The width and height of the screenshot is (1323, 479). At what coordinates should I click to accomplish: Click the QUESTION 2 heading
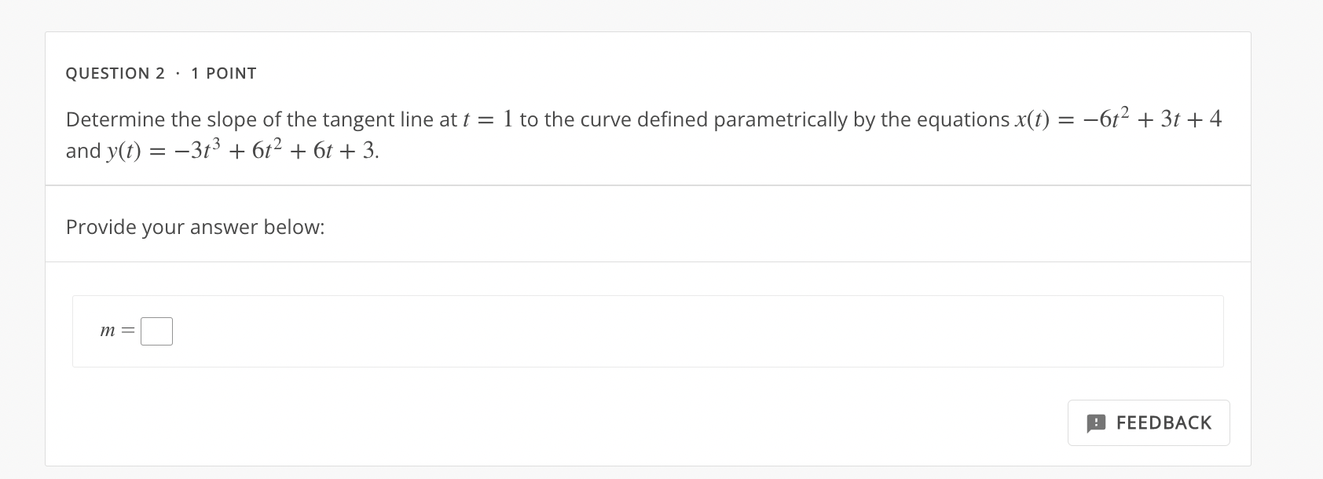(115, 73)
